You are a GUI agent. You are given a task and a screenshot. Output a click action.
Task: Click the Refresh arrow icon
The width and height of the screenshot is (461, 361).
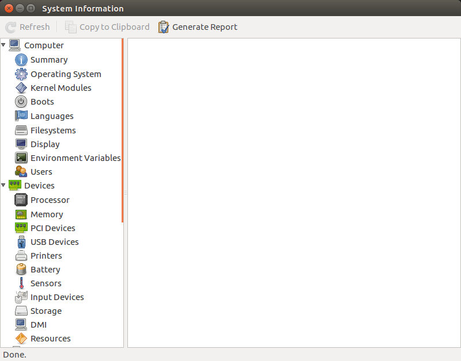(10, 27)
